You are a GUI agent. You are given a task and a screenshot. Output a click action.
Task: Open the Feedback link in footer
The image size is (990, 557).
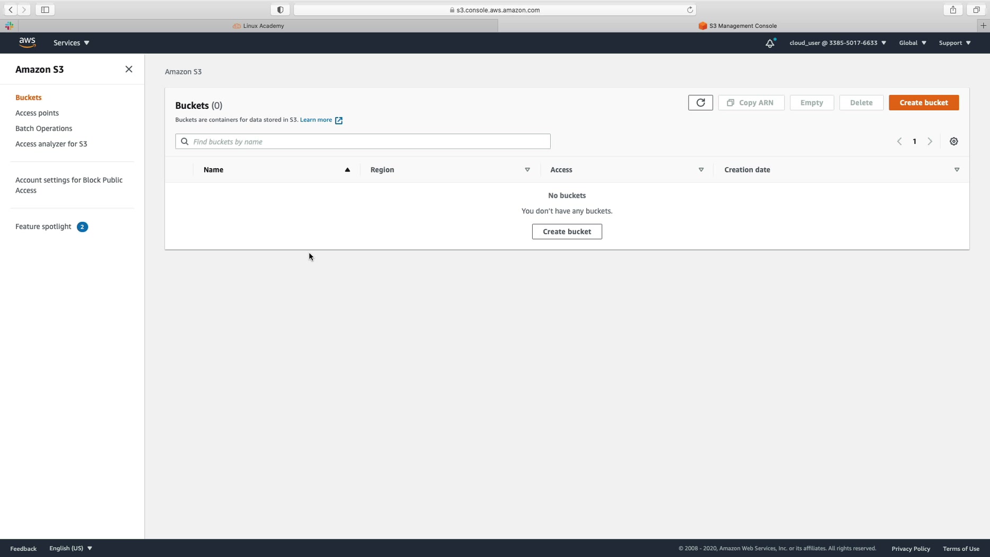point(23,549)
